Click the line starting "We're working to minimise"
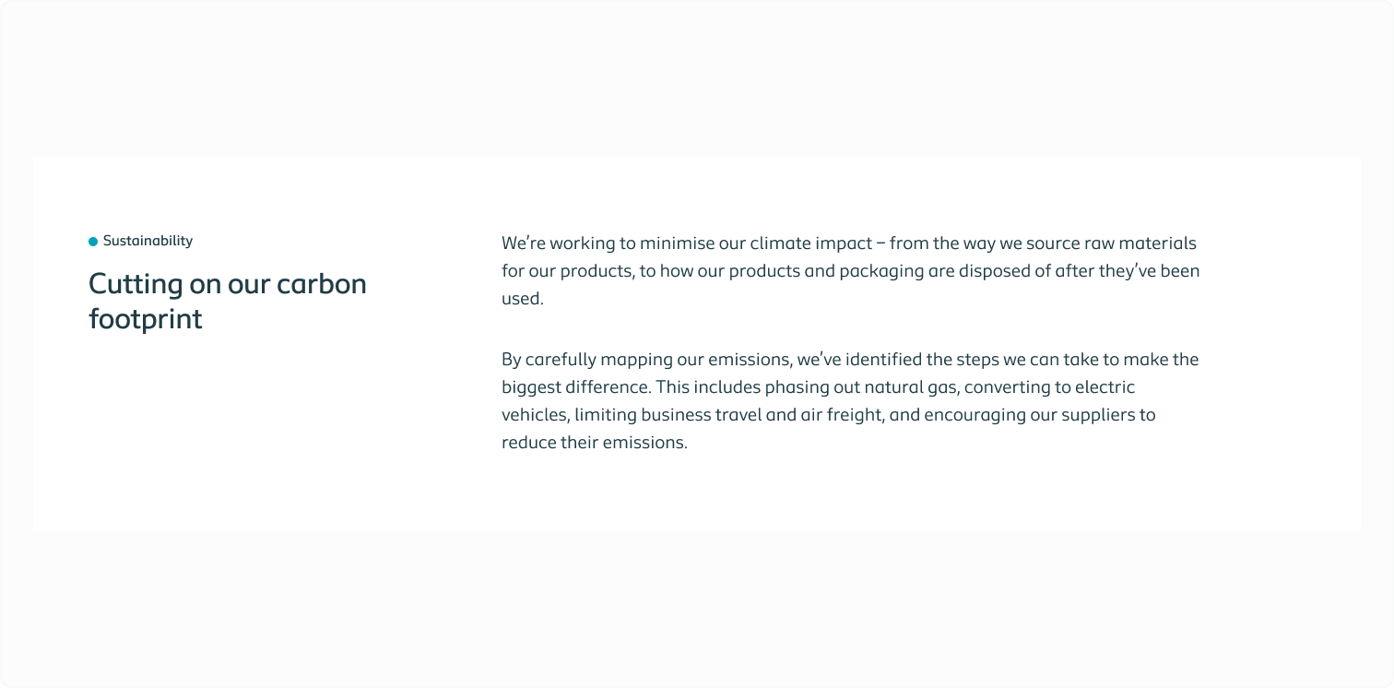 (848, 243)
